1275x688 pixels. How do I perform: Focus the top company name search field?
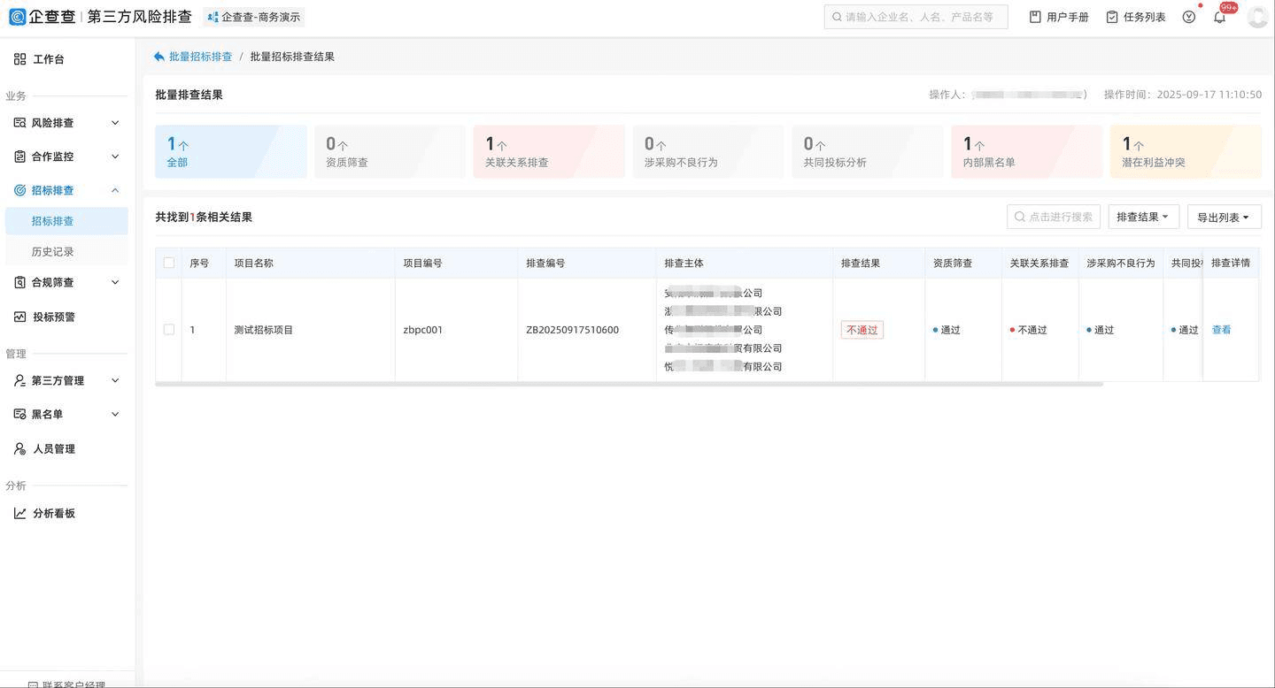916,17
